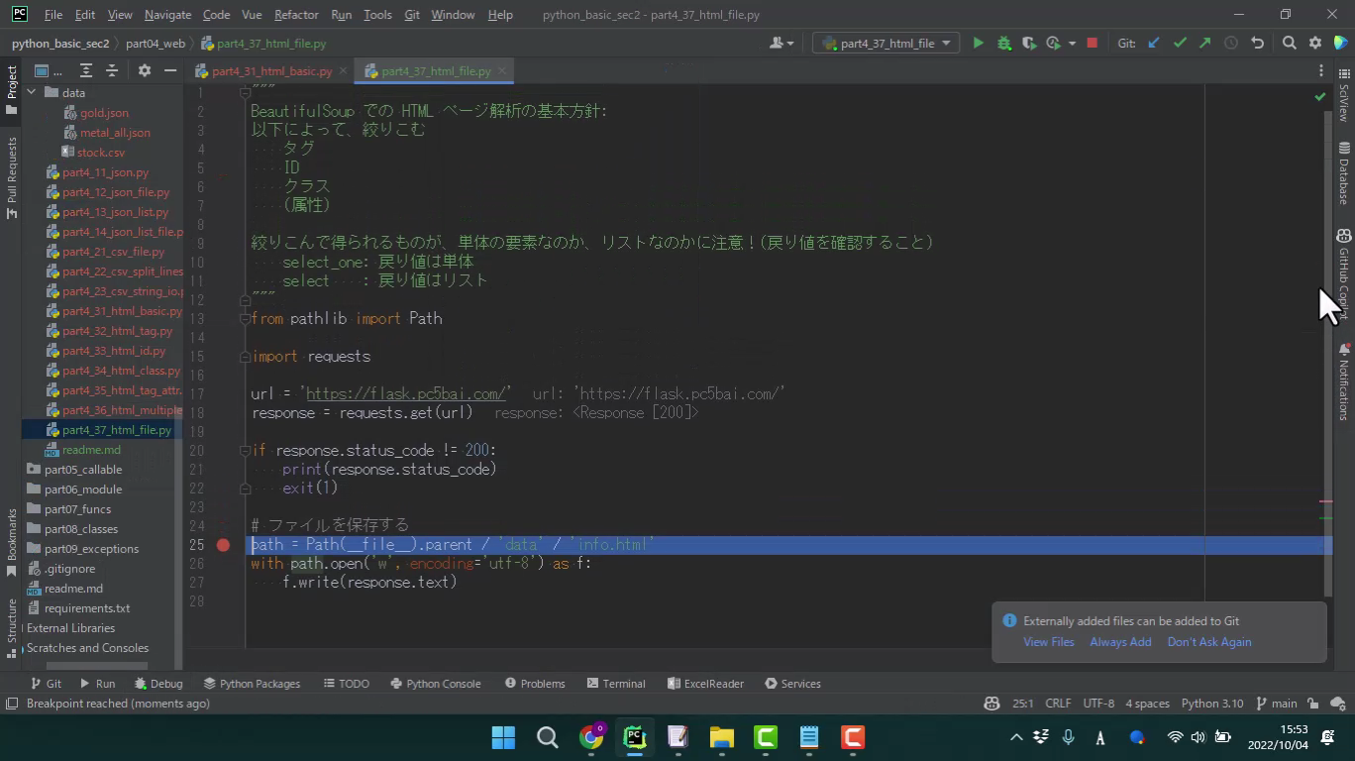
Task: Expand the part05_callable folder
Action: pyautogui.click(x=22, y=470)
